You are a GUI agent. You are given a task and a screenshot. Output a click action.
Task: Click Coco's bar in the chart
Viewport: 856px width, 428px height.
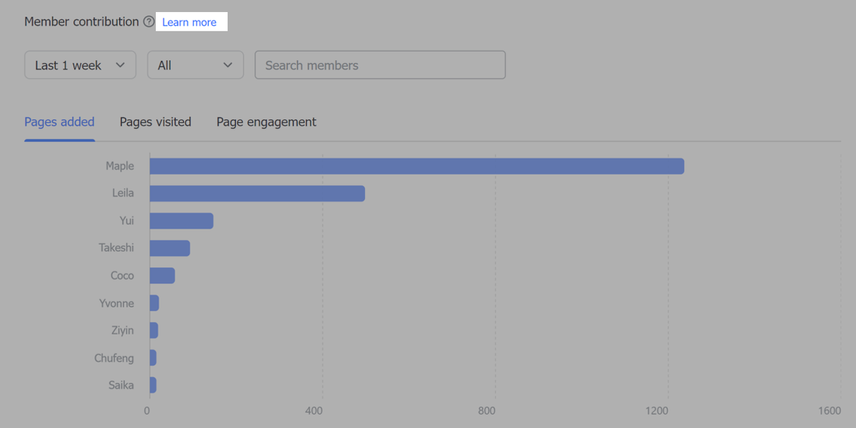[x=163, y=276]
